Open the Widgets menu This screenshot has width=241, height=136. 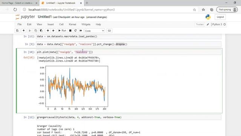tap(86, 24)
